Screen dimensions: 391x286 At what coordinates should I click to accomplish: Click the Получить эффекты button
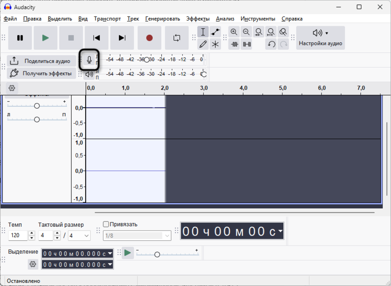pyautogui.click(x=41, y=73)
